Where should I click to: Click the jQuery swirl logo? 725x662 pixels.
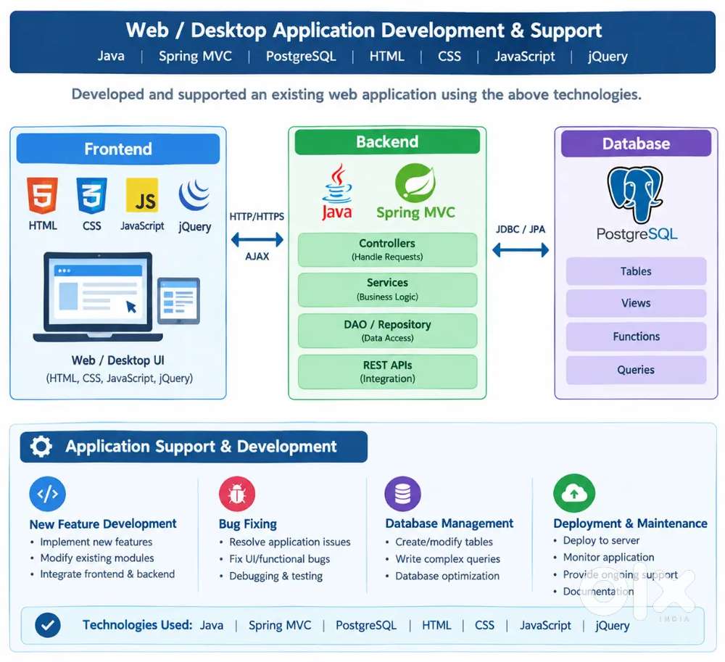click(x=194, y=195)
